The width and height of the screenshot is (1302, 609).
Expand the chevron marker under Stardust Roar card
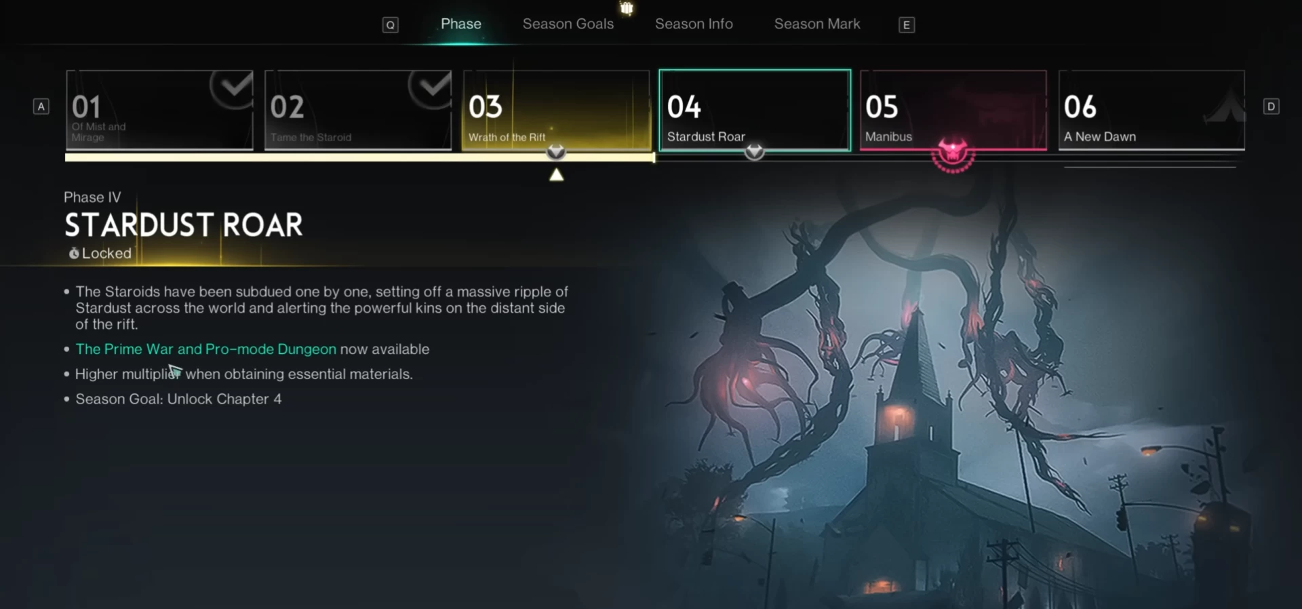[x=754, y=152]
